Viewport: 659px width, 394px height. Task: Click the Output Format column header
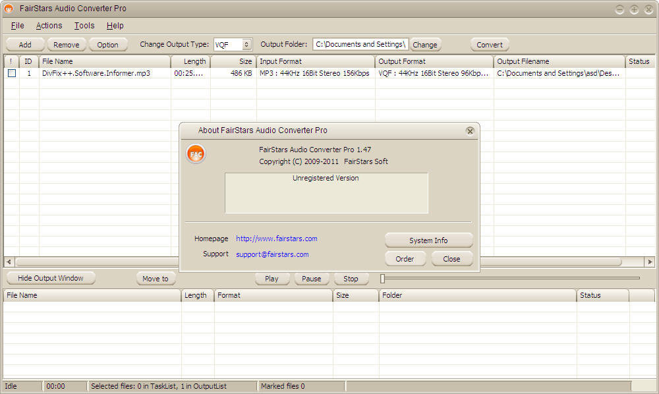point(434,61)
